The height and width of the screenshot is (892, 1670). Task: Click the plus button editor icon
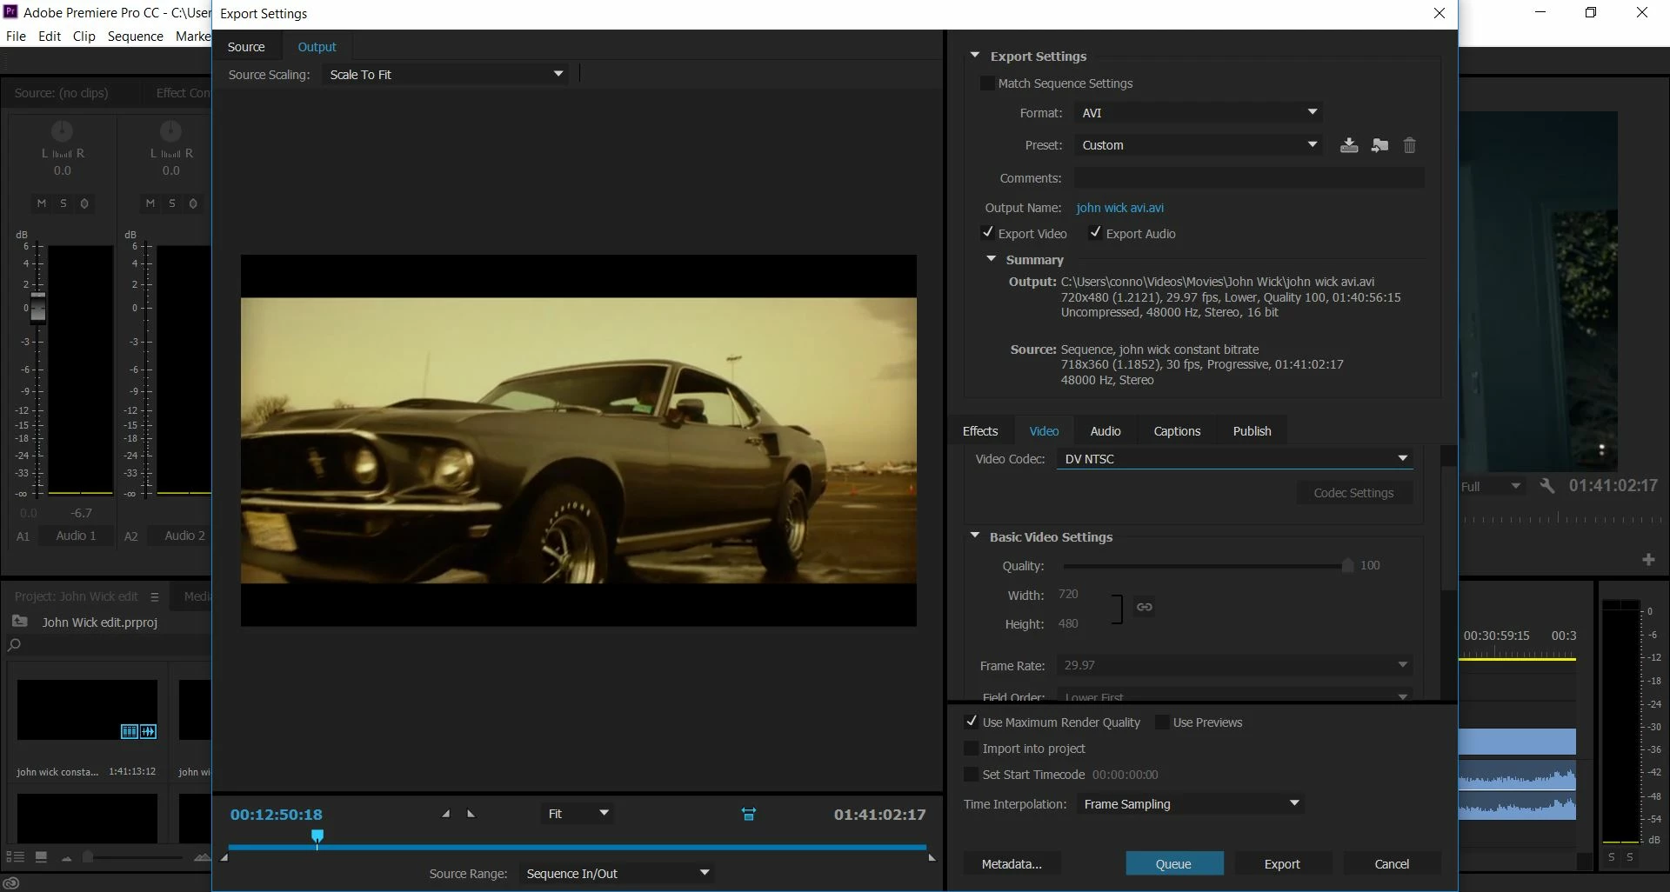1648,560
